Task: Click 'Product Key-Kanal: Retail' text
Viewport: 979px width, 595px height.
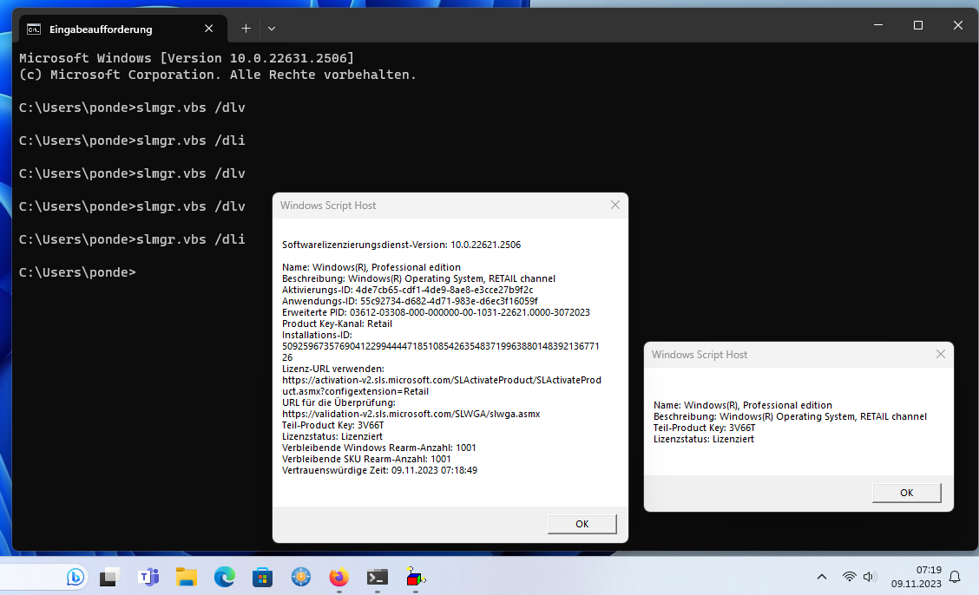Action: [x=337, y=323]
